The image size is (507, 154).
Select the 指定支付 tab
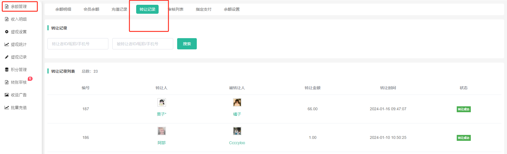click(204, 9)
